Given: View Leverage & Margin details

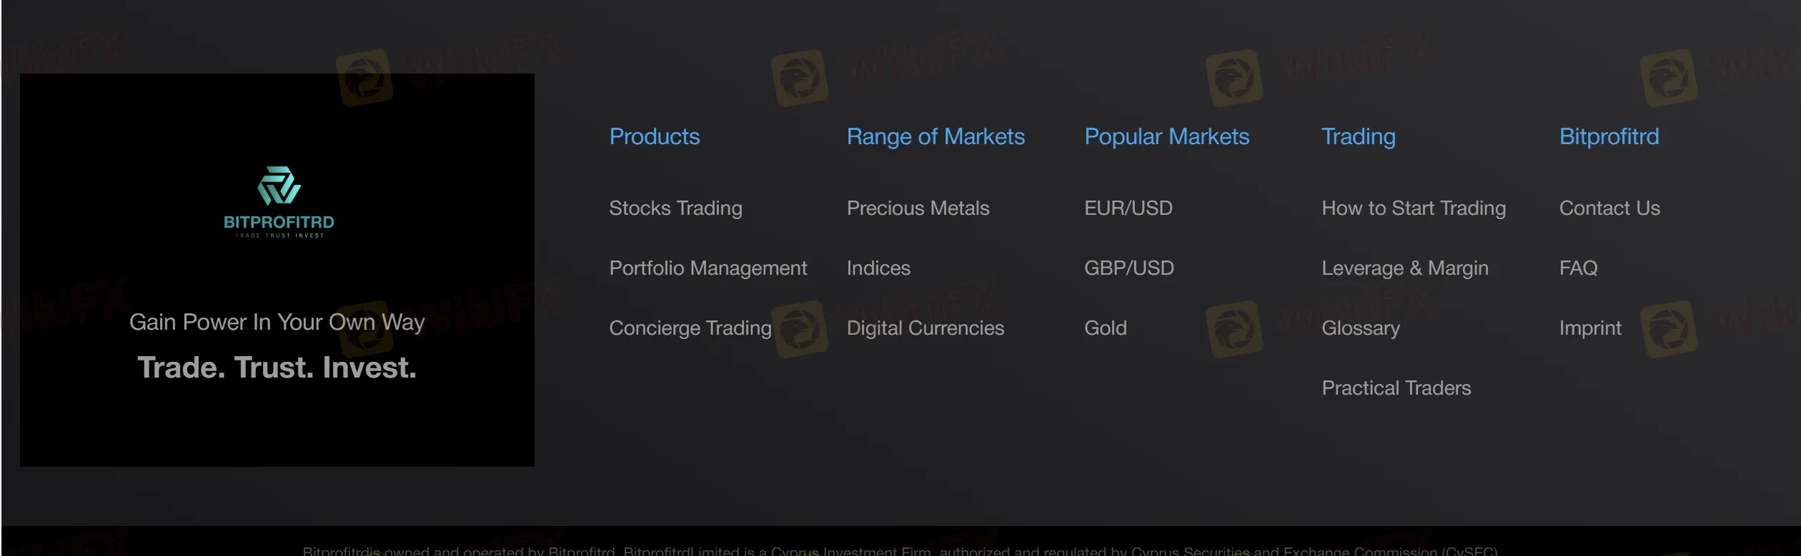Looking at the screenshot, I should click(x=1405, y=268).
